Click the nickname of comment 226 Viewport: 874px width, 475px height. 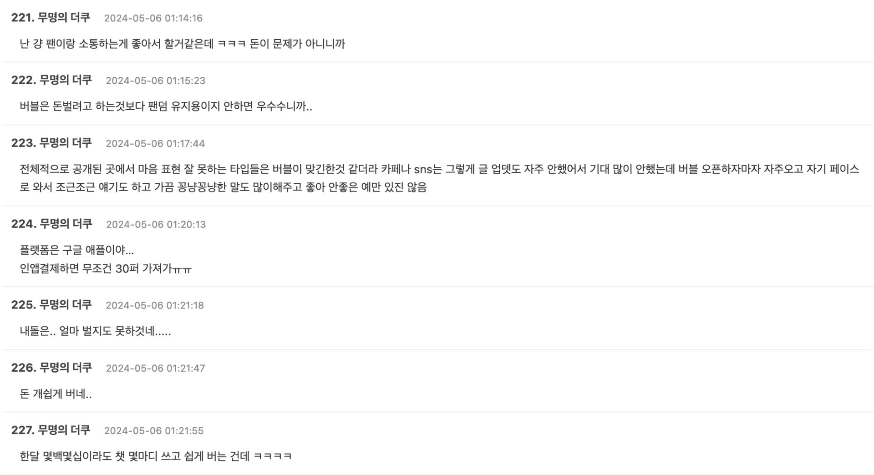point(66,368)
